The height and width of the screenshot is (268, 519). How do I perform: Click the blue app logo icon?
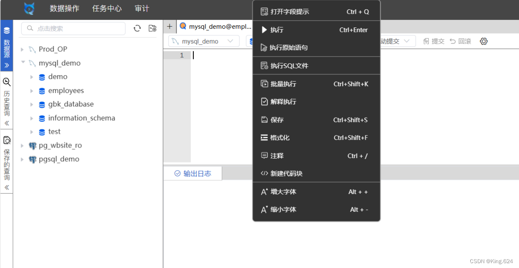coord(29,8)
